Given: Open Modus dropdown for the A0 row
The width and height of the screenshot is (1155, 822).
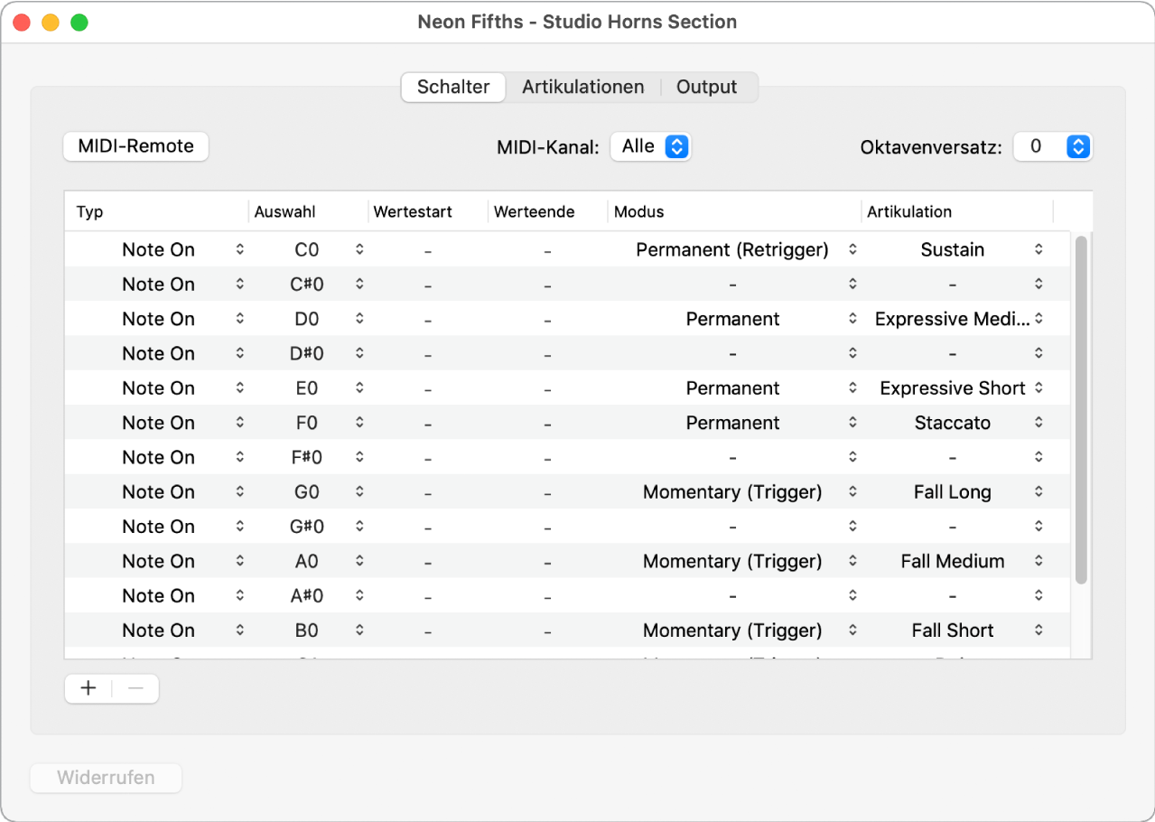Looking at the screenshot, I should [x=852, y=561].
